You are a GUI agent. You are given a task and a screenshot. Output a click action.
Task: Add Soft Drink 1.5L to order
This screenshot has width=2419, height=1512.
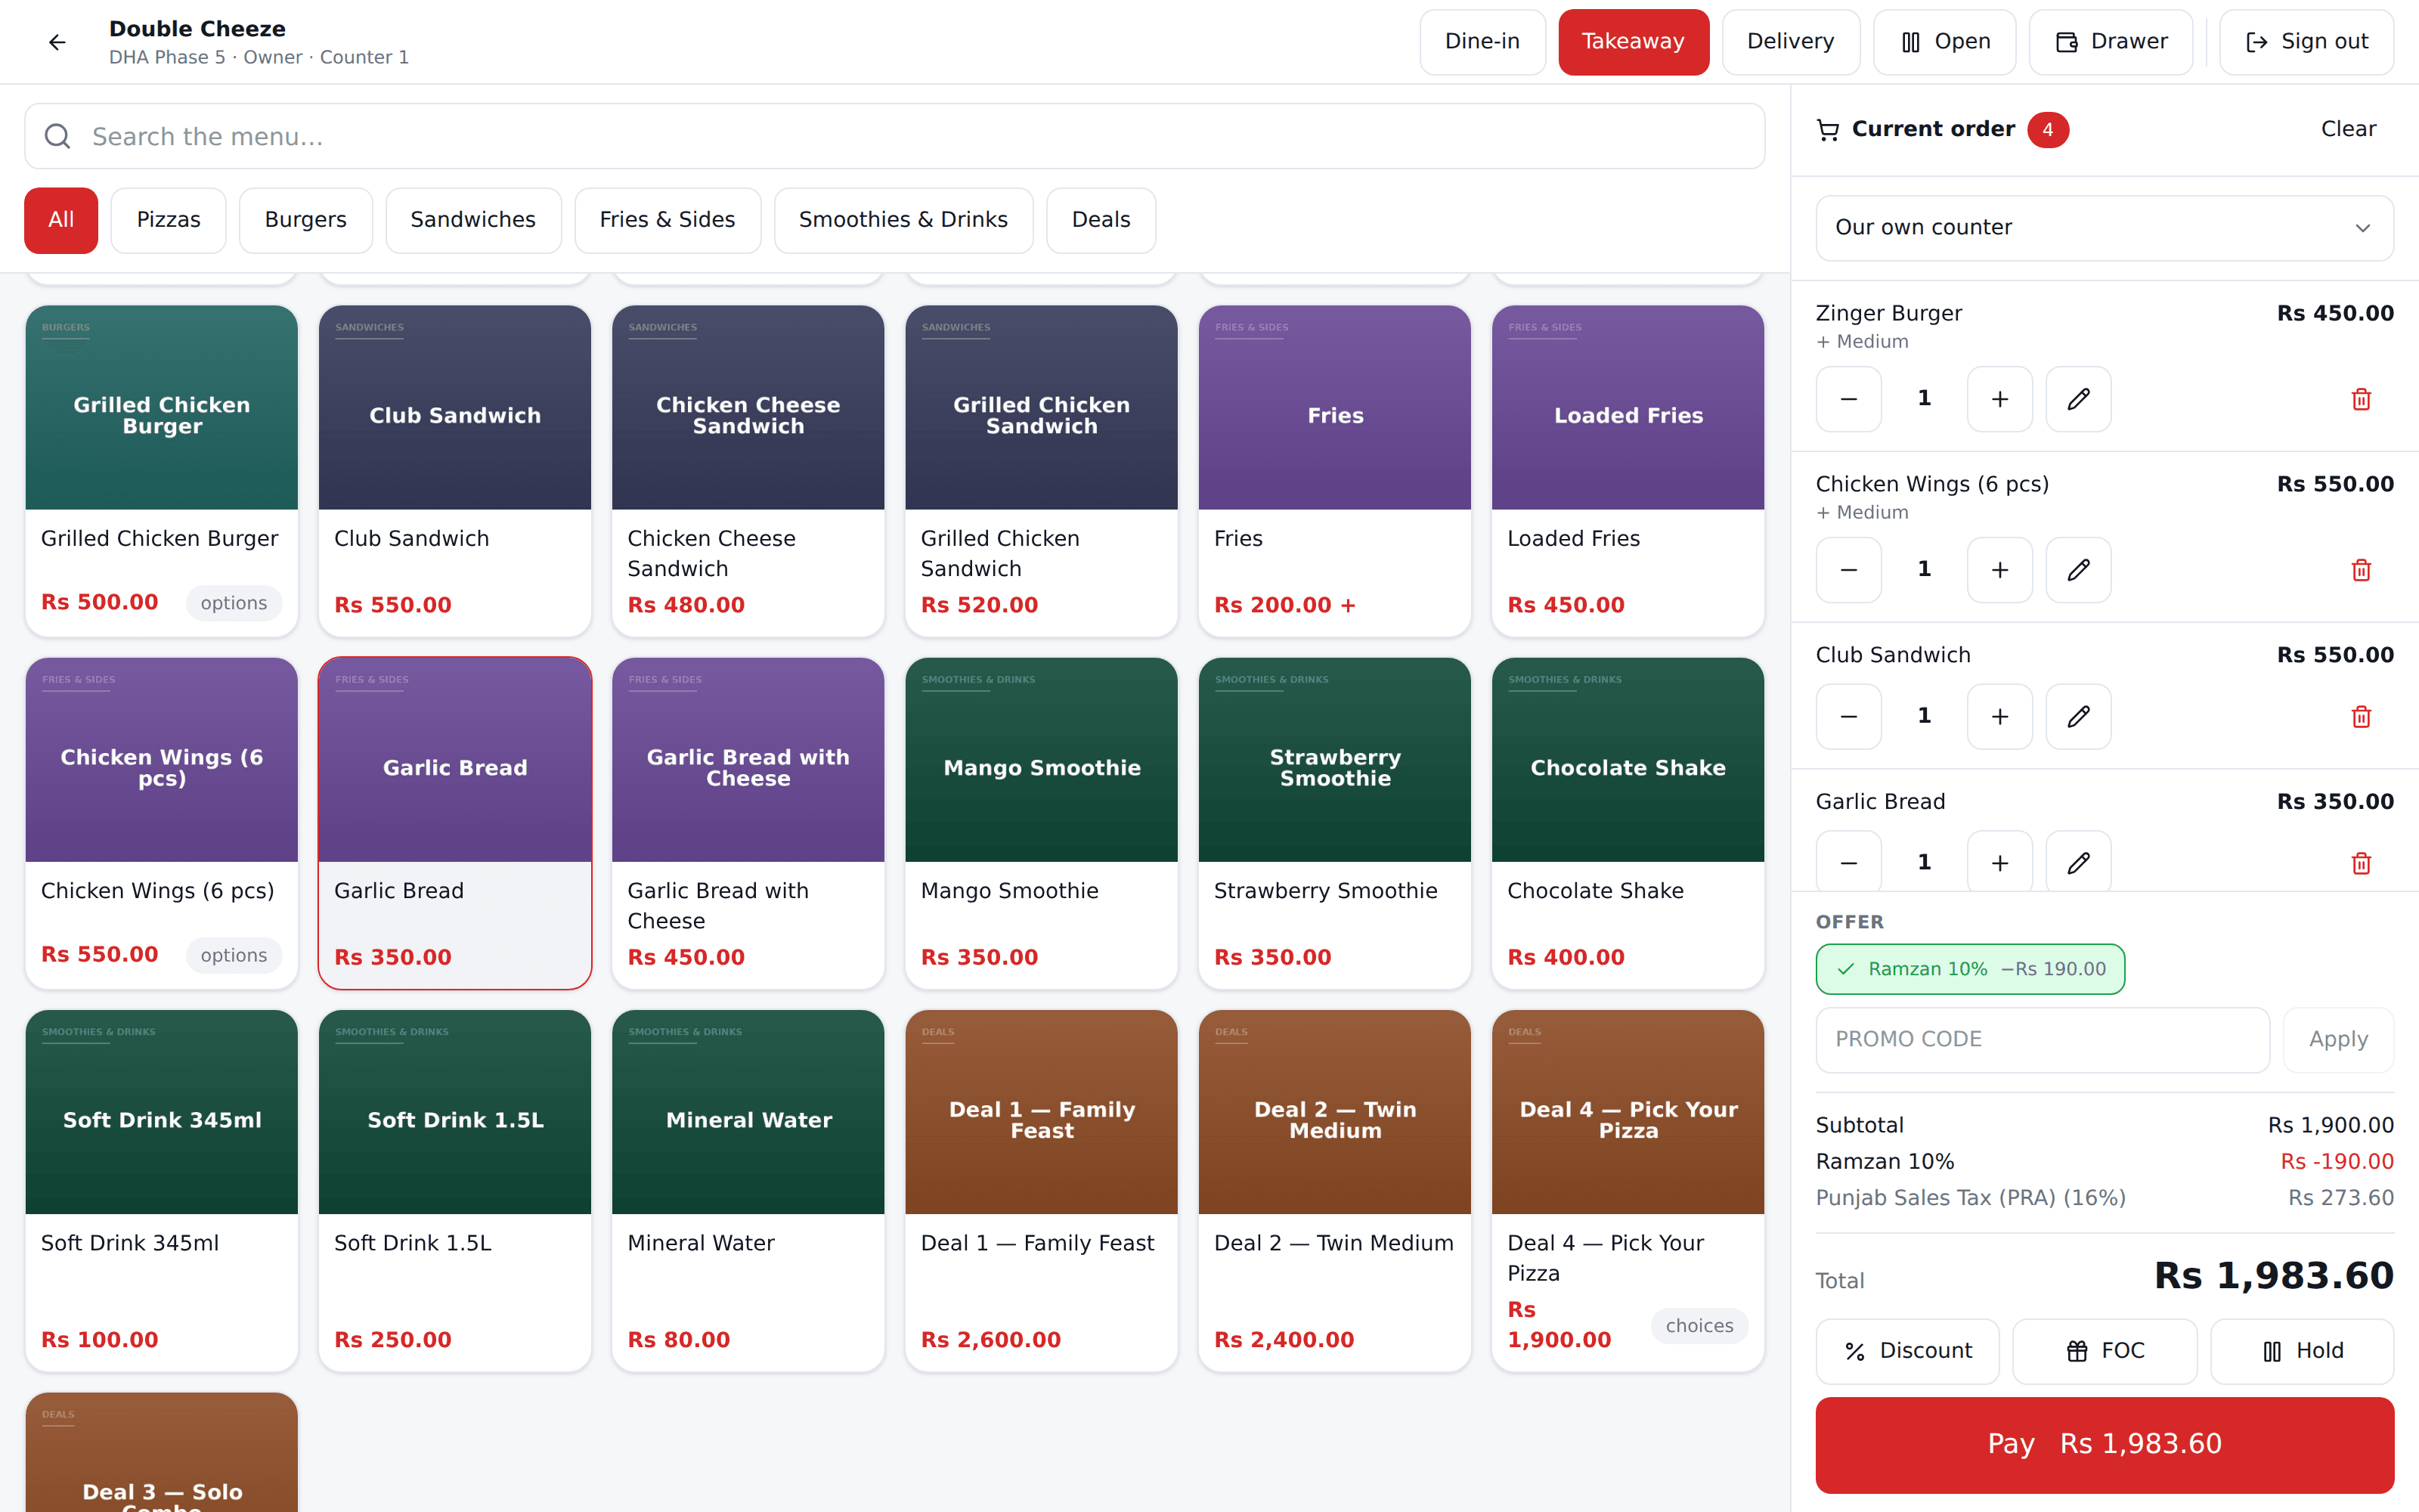point(455,1190)
